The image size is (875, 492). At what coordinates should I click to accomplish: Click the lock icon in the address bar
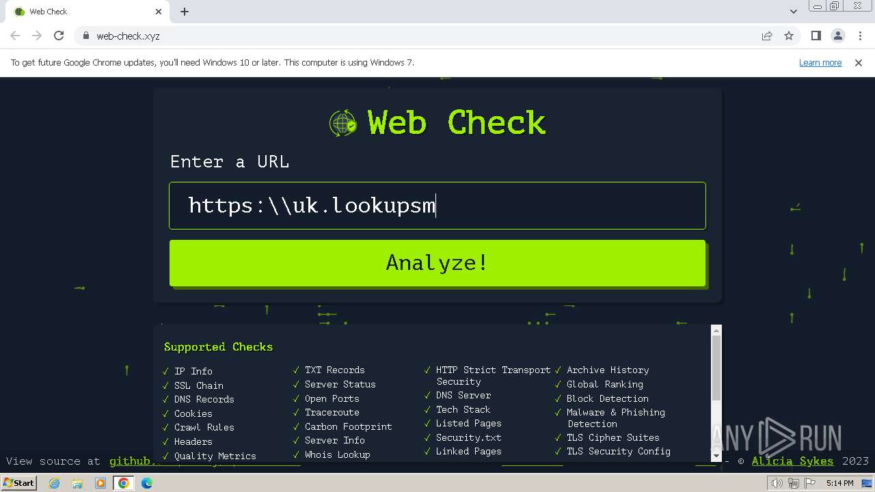click(85, 36)
